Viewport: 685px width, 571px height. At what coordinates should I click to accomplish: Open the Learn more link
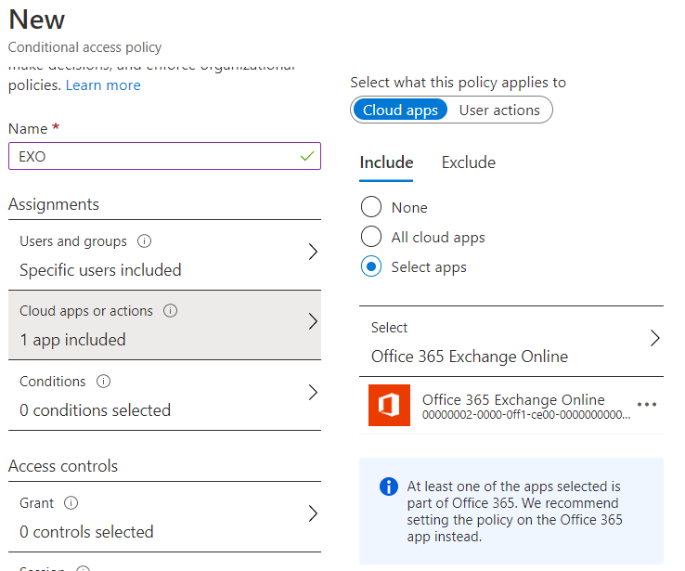tap(103, 85)
